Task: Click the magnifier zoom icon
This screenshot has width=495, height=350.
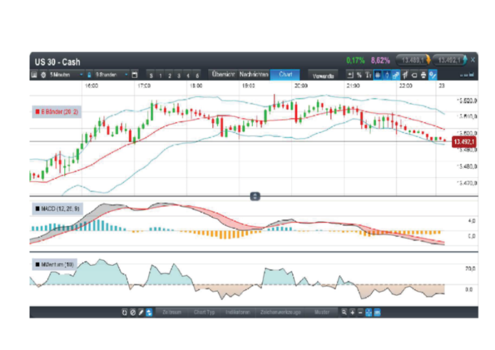Action: click(344, 313)
